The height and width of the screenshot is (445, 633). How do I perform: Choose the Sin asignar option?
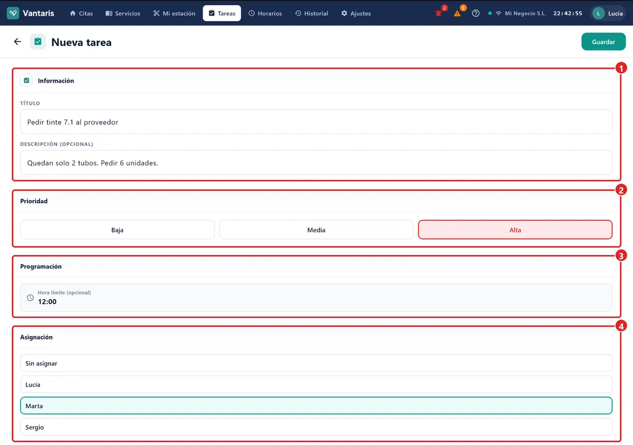point(316,363)
